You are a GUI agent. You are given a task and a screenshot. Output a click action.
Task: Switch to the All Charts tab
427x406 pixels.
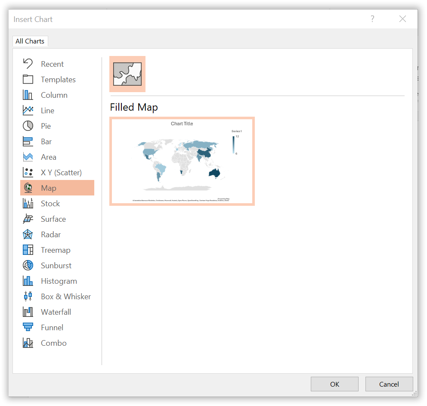(x=30, y=41)
